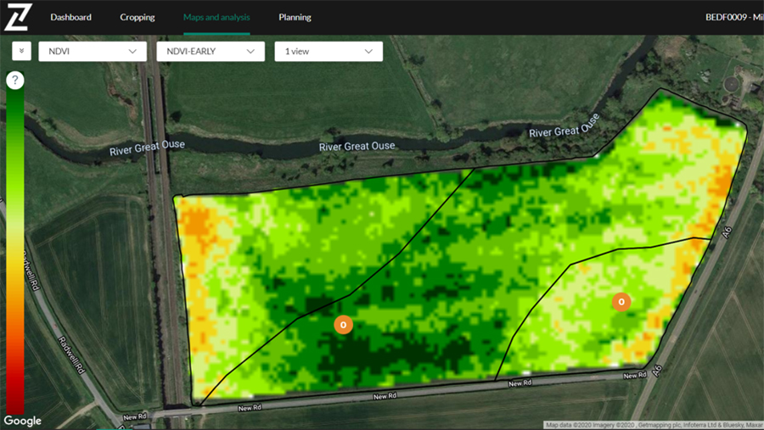The image size is (764, 430).
Task: Go to the Dashboard tab
Action: (x=70, y=17)
